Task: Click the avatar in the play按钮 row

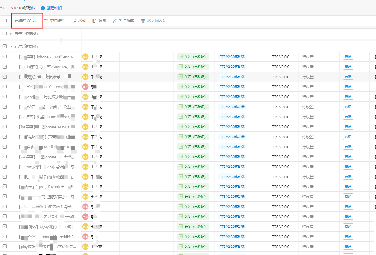Action: coord(85,247)
